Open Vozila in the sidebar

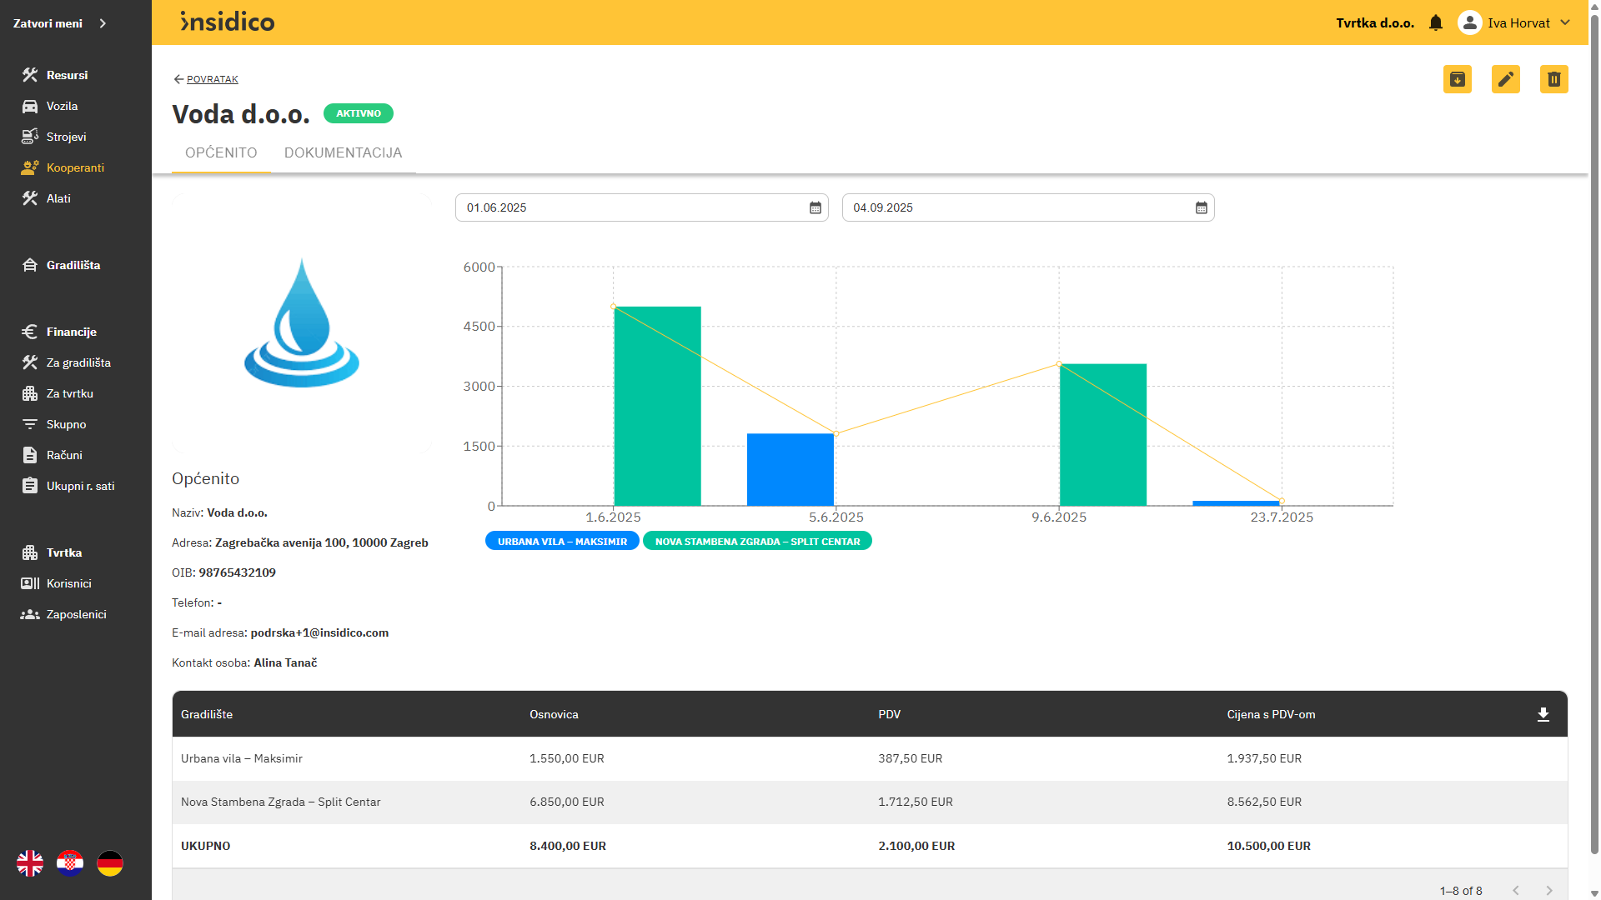point(62,106)
